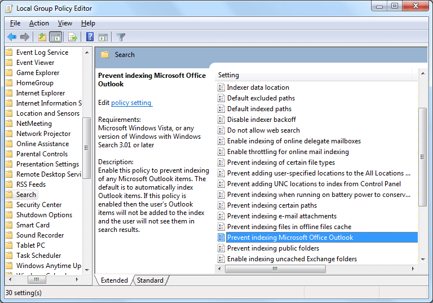
Task: Select Parental Controls in the tree
Action: (x=42, y=154)
